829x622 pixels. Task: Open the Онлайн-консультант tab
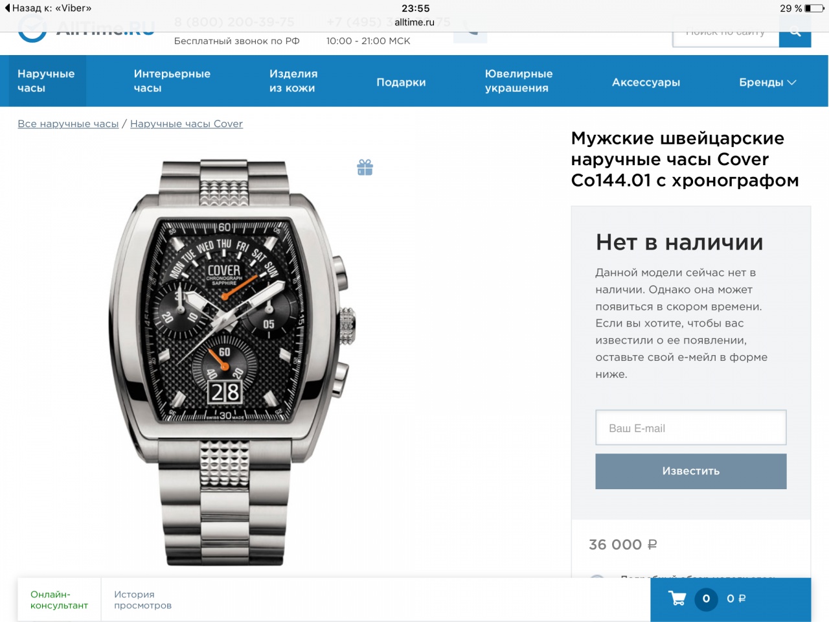click(59, 600)
